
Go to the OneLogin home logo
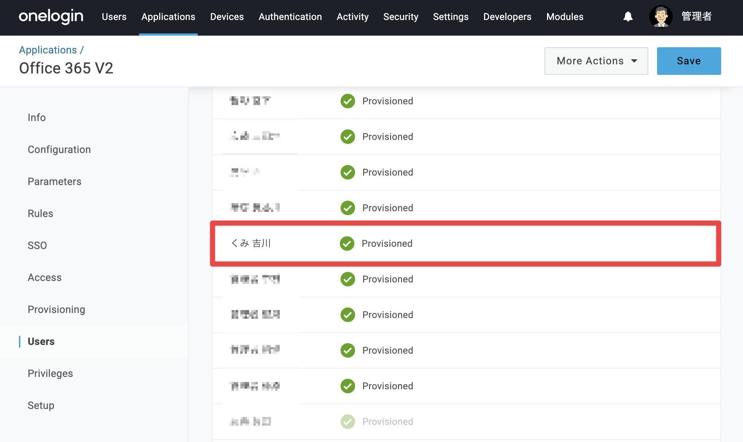51,17
